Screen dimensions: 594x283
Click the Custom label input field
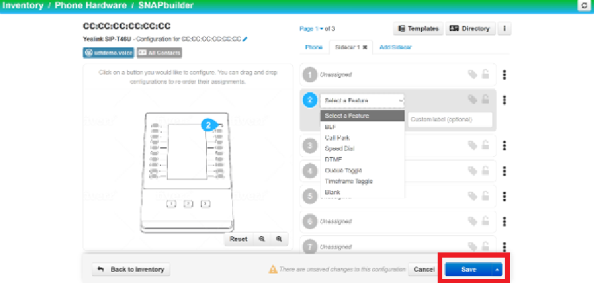(x=450, y=120)
